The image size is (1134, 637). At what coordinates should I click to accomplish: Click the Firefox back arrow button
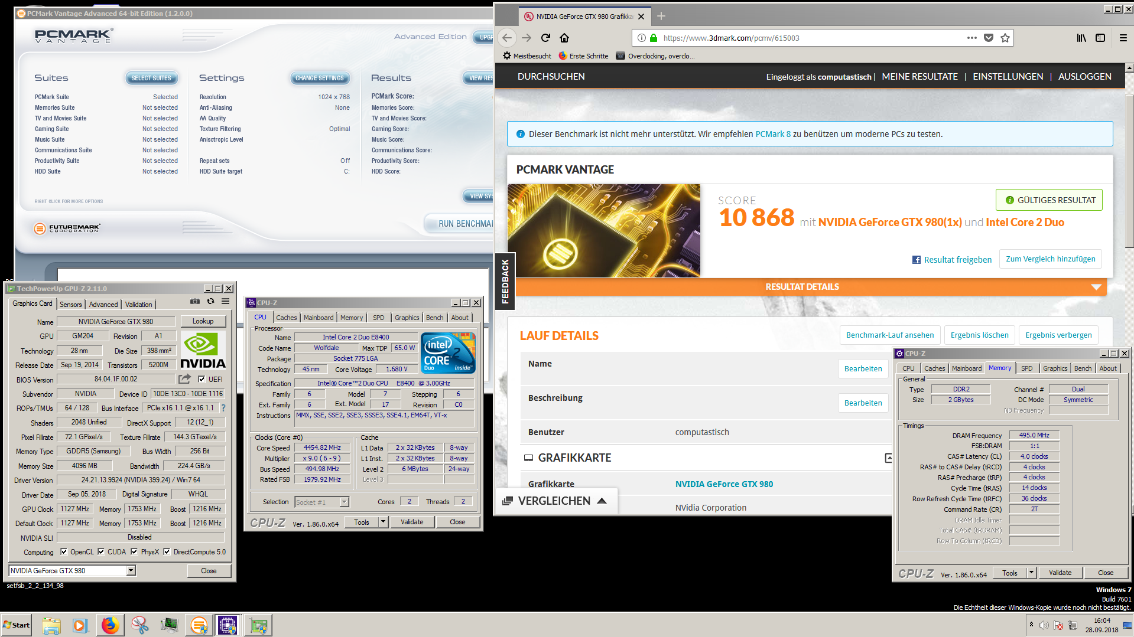point(507,38)
